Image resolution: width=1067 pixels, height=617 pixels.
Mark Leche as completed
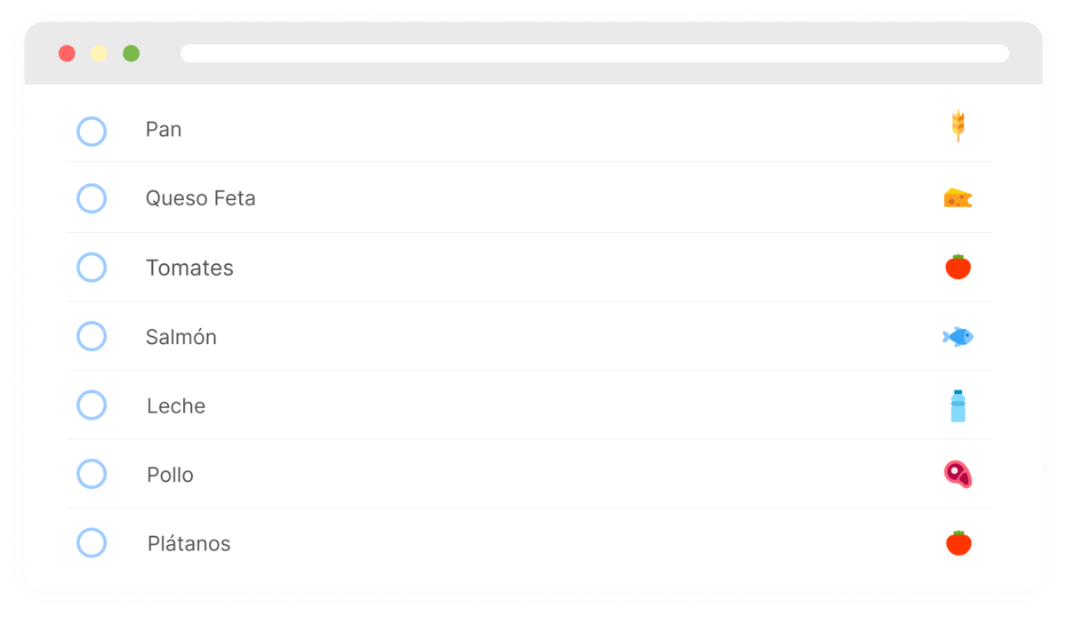pos(92,405)
